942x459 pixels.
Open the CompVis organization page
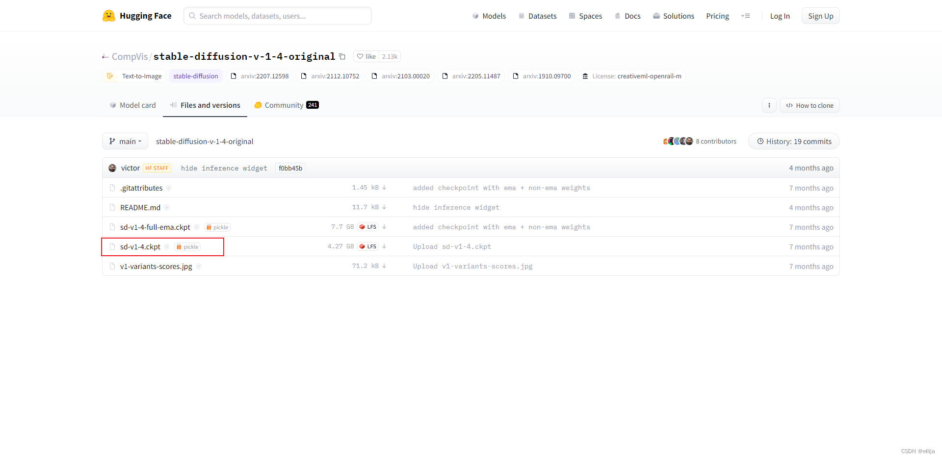(130, 56)
